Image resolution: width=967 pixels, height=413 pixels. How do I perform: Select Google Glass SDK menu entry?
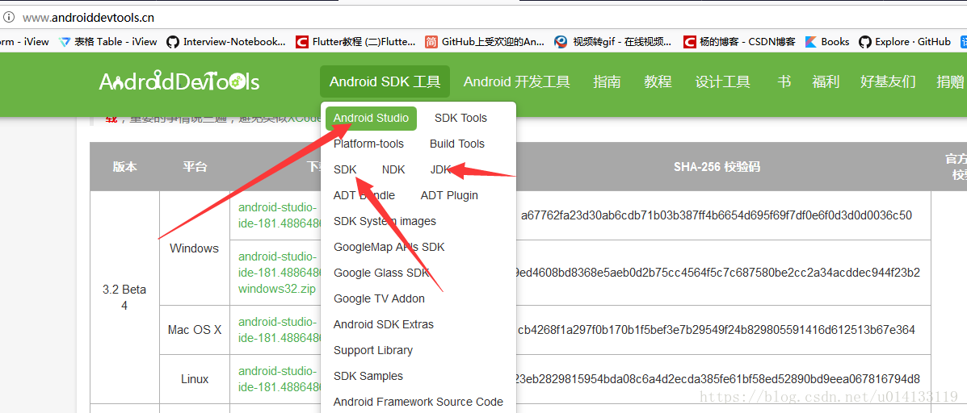coord(382,273)
